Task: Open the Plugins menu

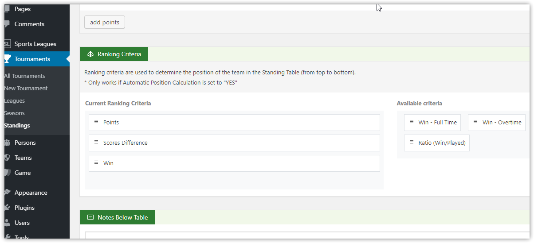Action: point(24,208)
